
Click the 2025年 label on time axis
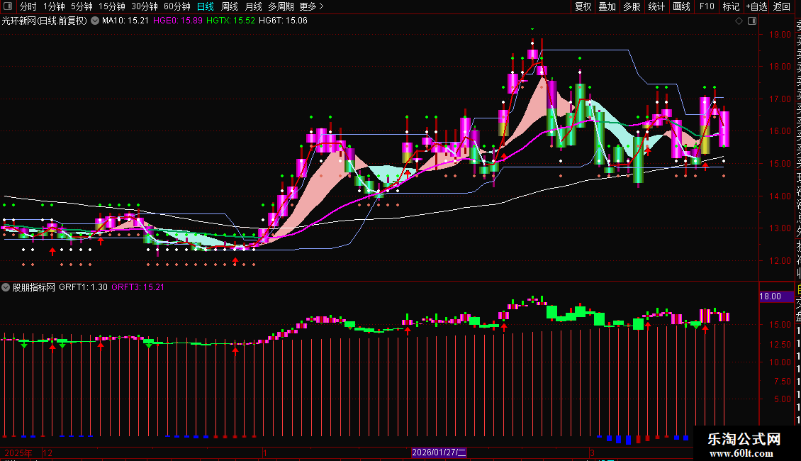click(x=18, y=452)
